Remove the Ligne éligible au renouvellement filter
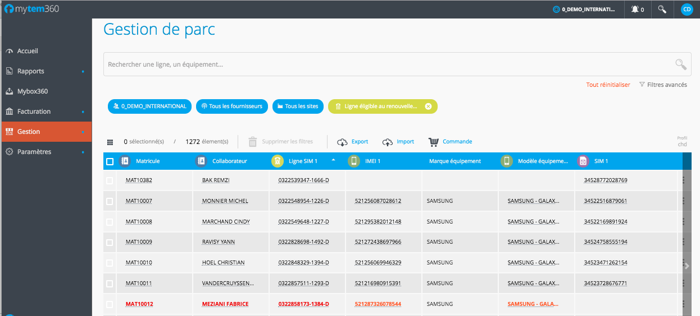 click(428, 106)
